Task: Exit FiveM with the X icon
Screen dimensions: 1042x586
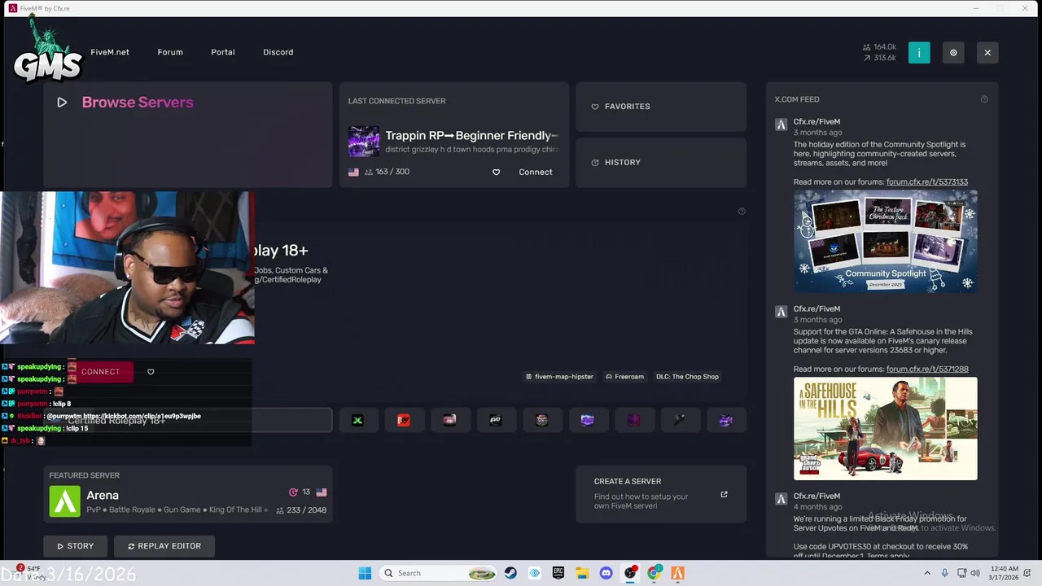Action: click(x=987, y=53)
